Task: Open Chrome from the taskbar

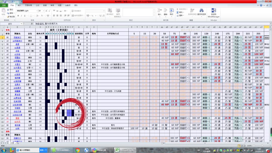Action: pyautogui.click(x=78, y=150)
